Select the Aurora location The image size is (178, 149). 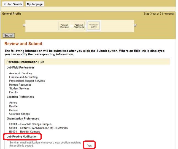click(x=13, y=102)
